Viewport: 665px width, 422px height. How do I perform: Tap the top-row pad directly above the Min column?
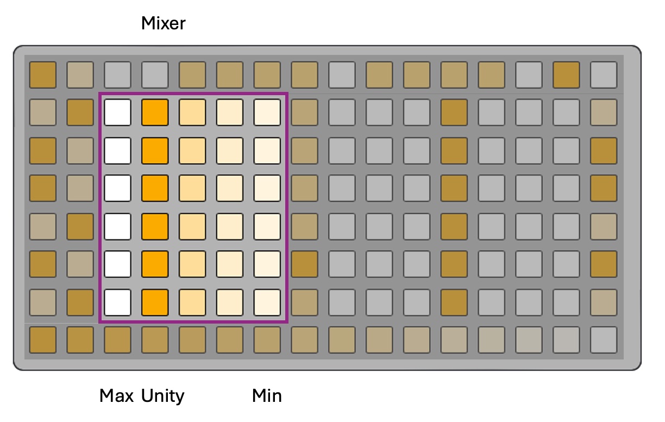coord(267,75)
